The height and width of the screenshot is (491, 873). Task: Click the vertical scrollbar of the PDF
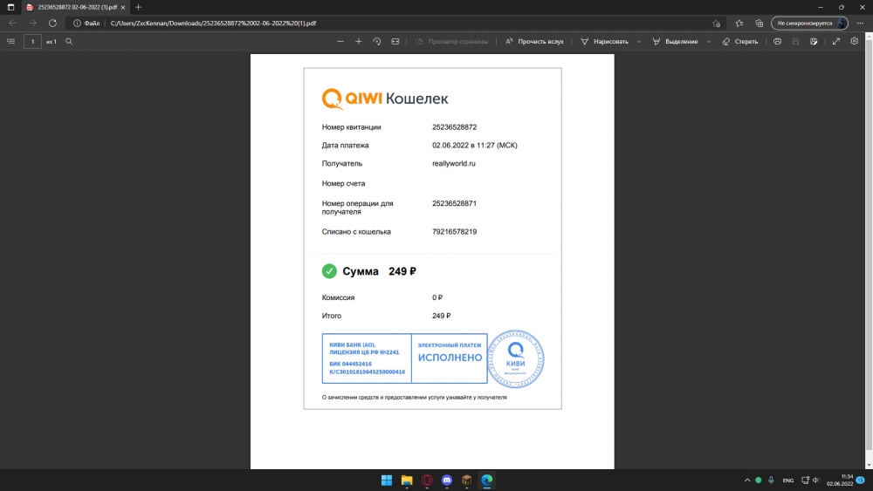click(x=869, y=245)
